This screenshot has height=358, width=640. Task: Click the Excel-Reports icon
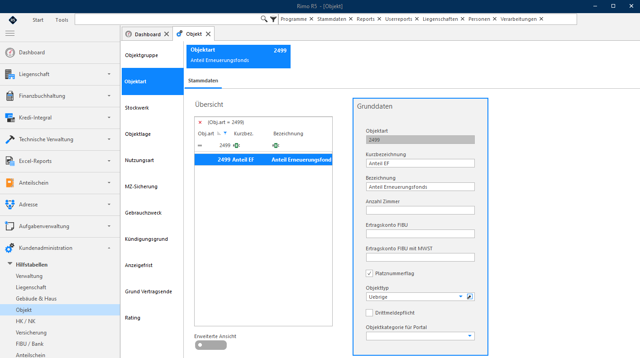(10, 161)
